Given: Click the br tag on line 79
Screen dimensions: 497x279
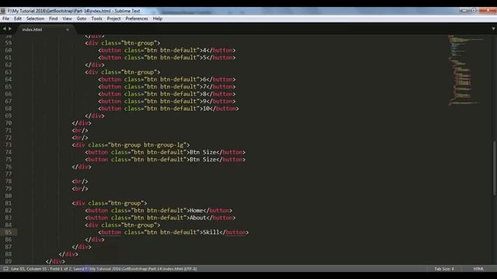Looking at the screenshot, I should click(80, 188).
